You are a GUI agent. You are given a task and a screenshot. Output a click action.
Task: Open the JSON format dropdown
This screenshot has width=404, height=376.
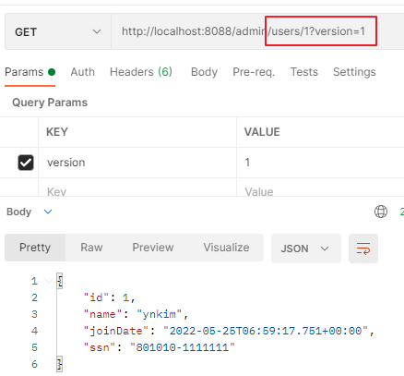(306, 249)
